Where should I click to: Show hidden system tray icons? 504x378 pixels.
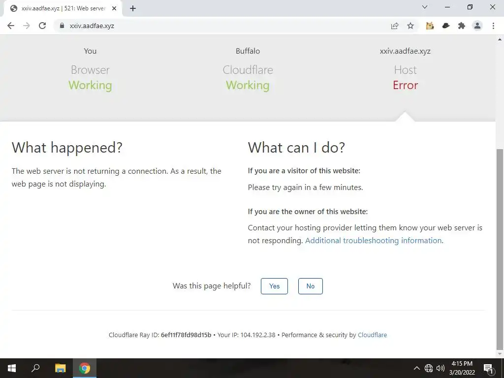pyautogui.click(x=416, y=368)
